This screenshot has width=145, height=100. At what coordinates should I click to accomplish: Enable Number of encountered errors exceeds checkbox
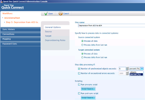pos(79,73)
